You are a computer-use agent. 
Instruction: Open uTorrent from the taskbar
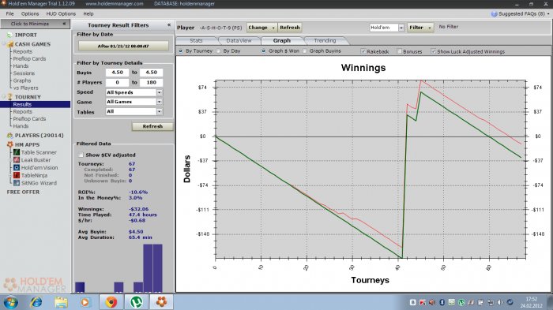click(x=136, y=302)
